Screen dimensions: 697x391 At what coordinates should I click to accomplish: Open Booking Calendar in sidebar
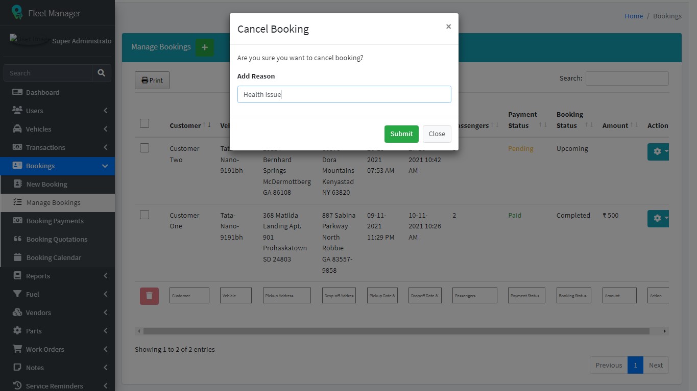pyautogui.click(x=54, y=257)
